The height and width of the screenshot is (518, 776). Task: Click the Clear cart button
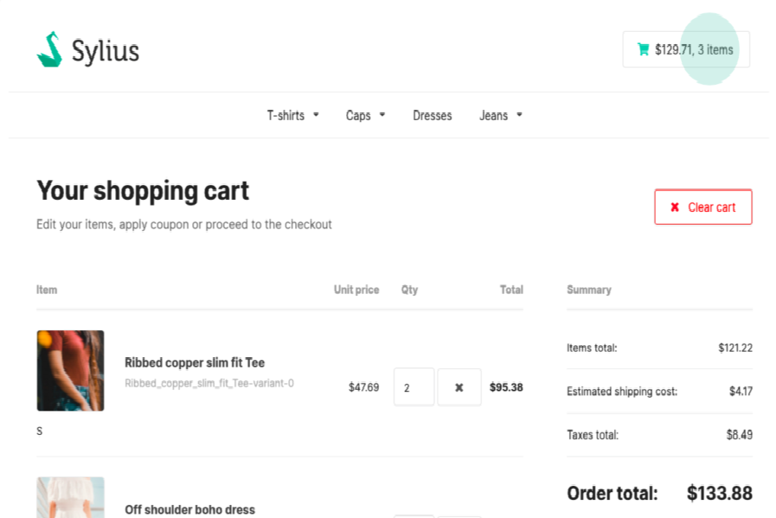[x=702, y=207]
